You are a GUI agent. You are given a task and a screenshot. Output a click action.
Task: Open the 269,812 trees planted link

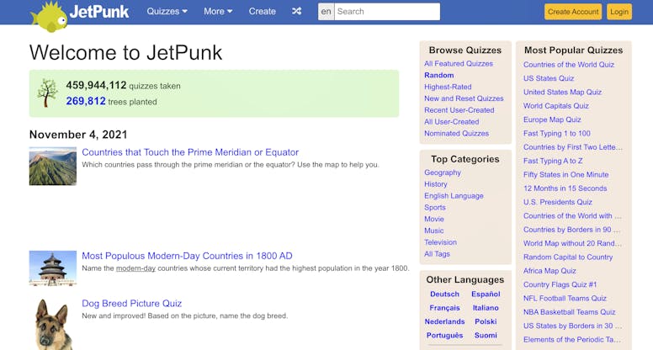[x=86, y=101]
